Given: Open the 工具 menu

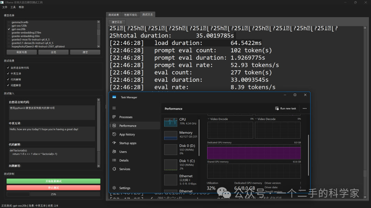Looking at the screenshot, I should point(13,7).
